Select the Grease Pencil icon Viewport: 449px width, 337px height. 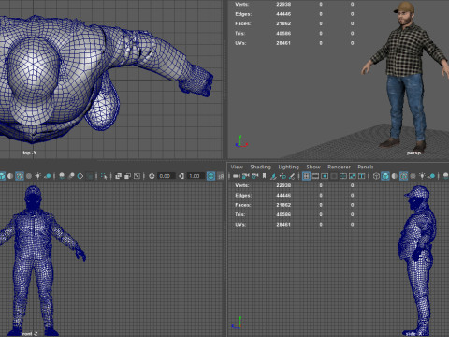point(292,176)
